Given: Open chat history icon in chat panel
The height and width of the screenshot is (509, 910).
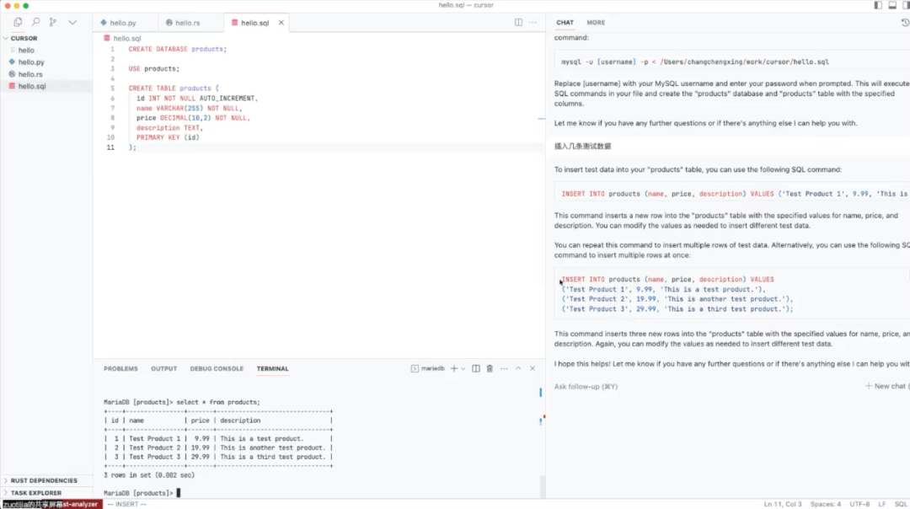Looking at the screenshot, I should (x=904, y=22).
